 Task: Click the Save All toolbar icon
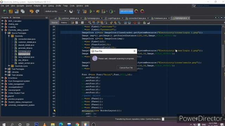pos(22,11)
